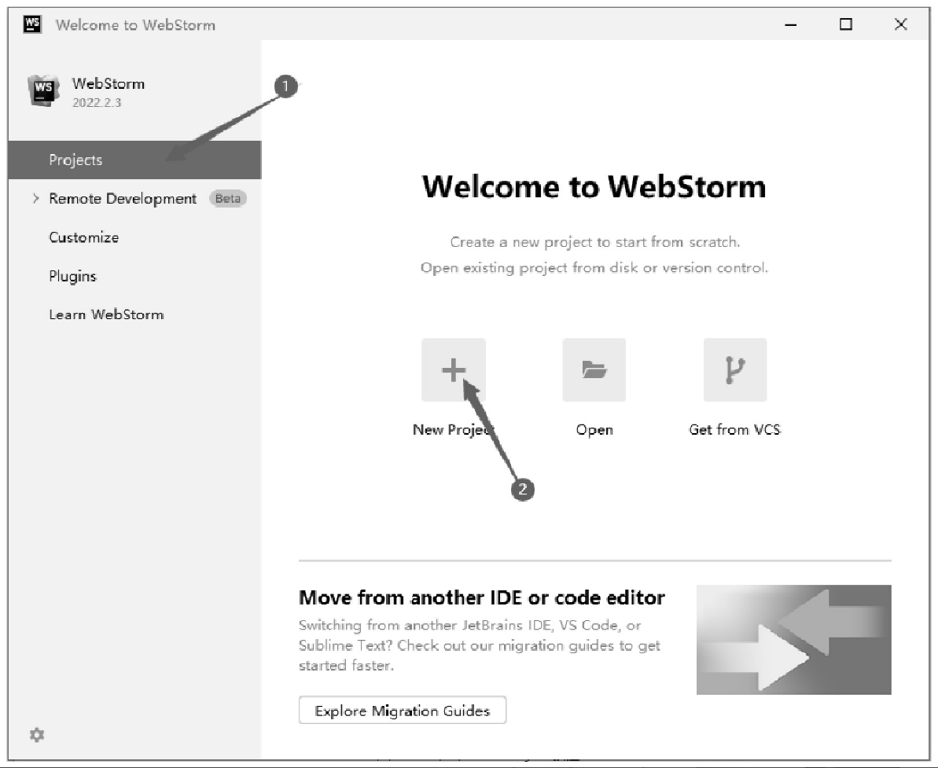Click the WebStorm logo in the sidebar
The height and width of the screenshot is (768, 938).
click(x=43, y=91)
